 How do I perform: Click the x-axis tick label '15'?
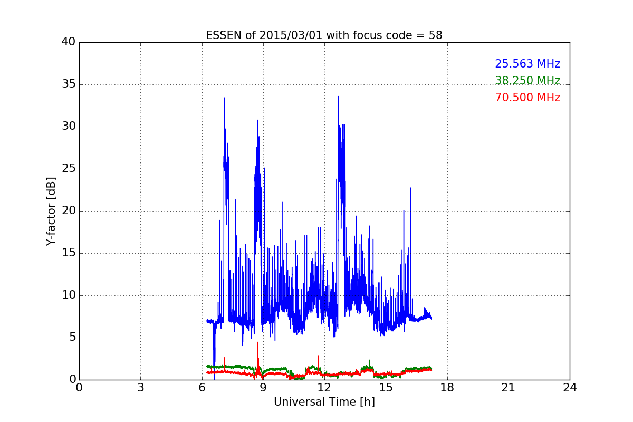click(x=386, y=388)
